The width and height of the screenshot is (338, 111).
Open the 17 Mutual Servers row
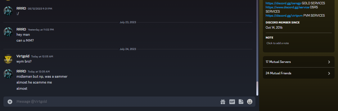(299, 62)
